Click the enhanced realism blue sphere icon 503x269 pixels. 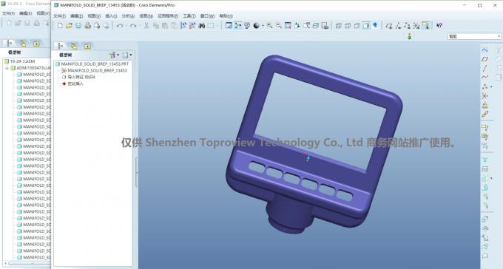click(x=375, y=26)
